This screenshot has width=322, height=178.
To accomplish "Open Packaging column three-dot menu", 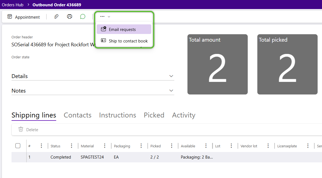I will coord(141,146).
